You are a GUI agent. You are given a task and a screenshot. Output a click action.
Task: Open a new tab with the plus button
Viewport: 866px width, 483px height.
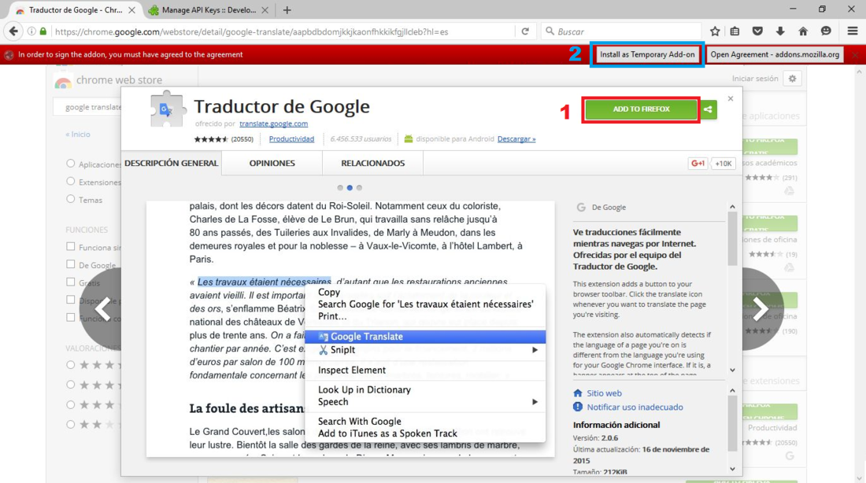tap(287, 10)
